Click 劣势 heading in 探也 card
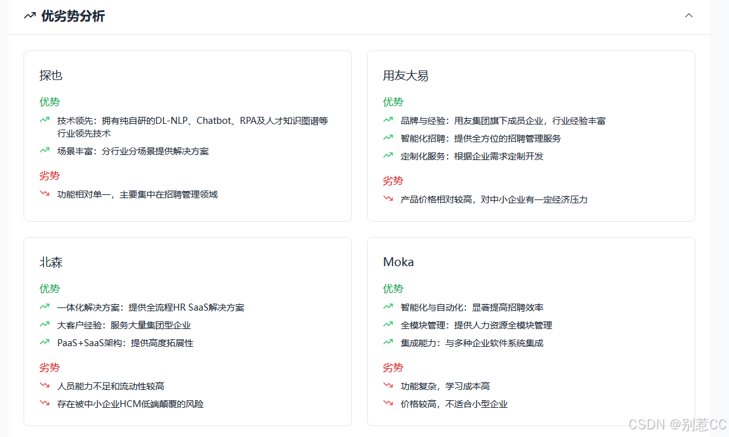This screenshot has height=437, width=729. pyautogui.click(x=50, y=175)
